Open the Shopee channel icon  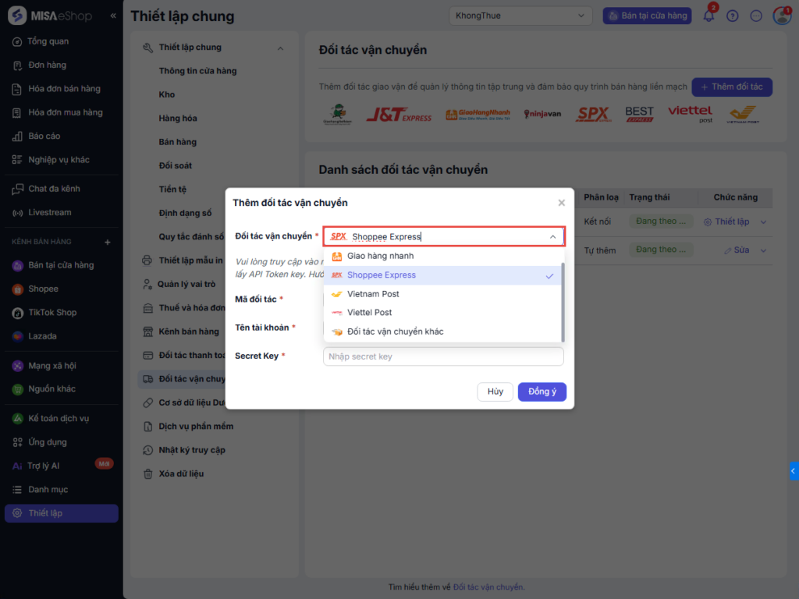[17, 289]
